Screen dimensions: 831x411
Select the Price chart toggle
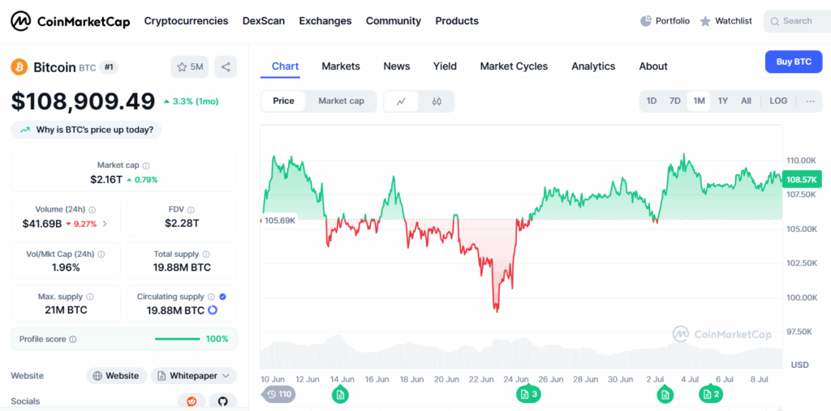pyautogui.click(x=283, y=101)
